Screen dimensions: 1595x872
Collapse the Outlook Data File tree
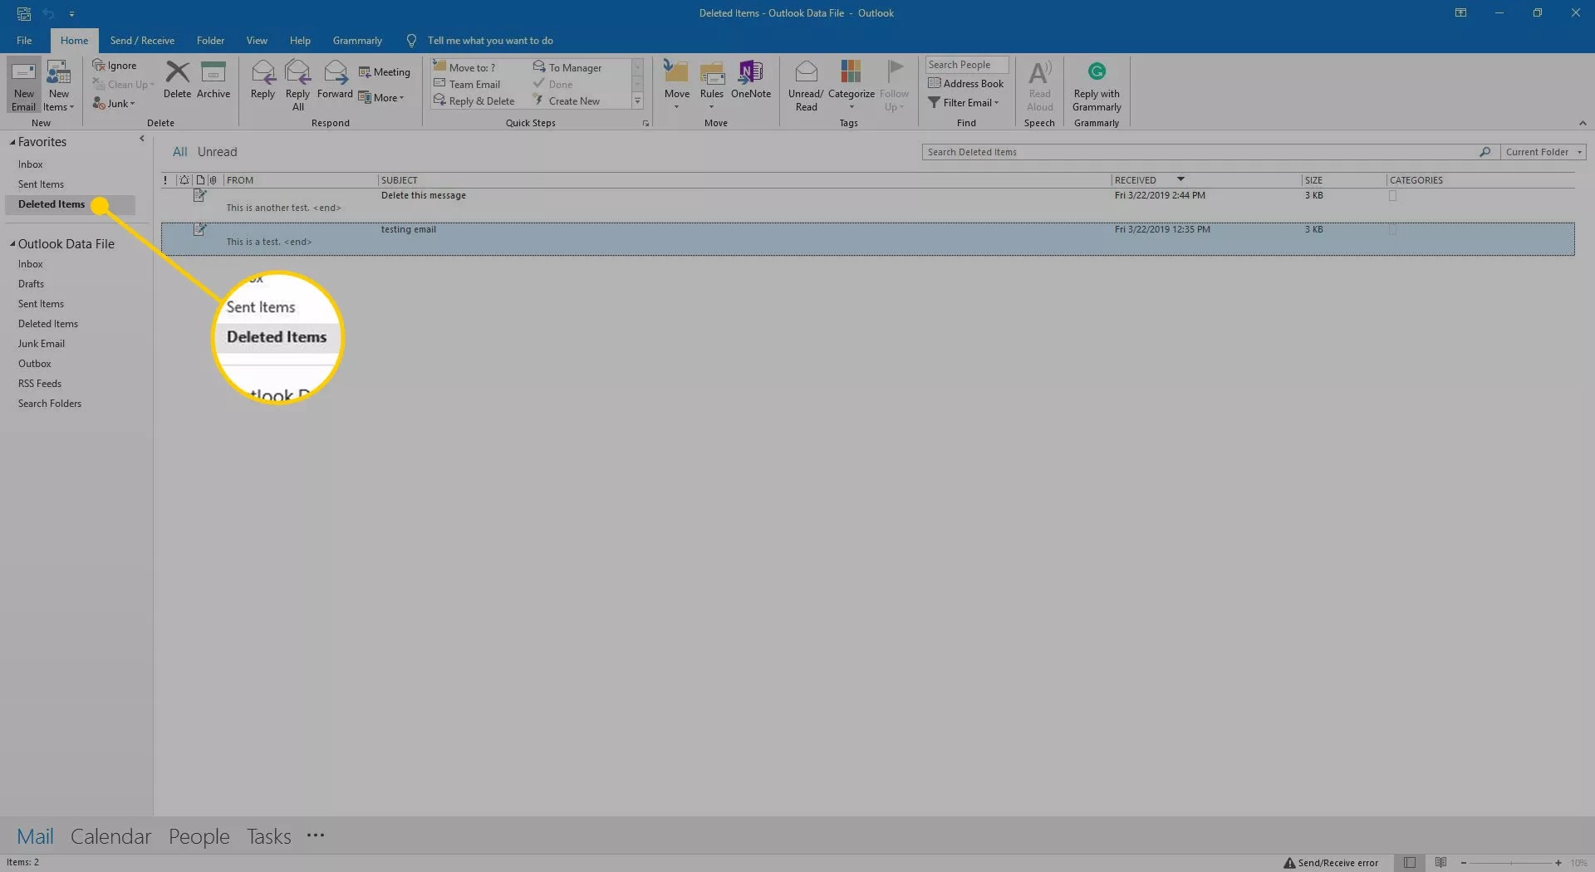[12, 243]
